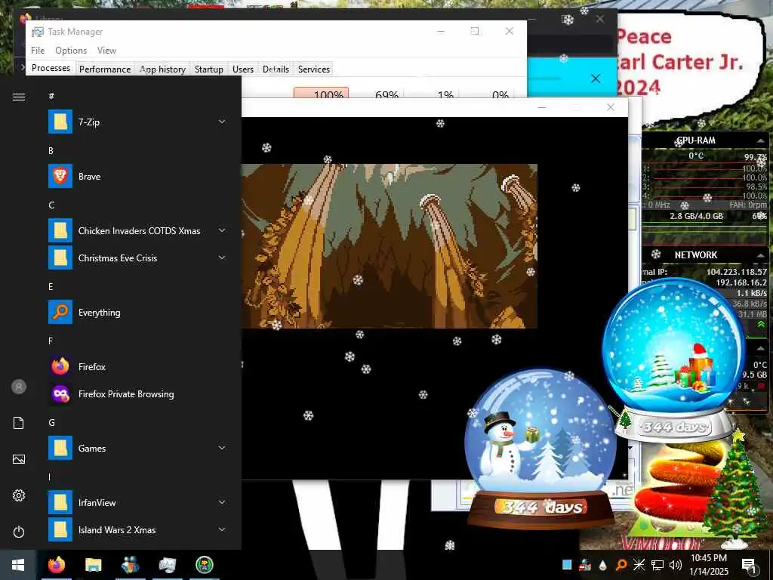Jump via the letter C section header
This screenshot has width=773, height=580.
(51, 205)
